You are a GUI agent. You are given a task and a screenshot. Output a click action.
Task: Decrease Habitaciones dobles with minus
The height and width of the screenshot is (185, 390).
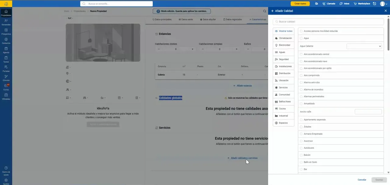[159, 49]
